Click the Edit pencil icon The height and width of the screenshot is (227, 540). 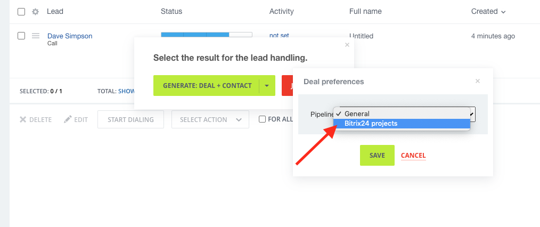click(x=68, y=119)
